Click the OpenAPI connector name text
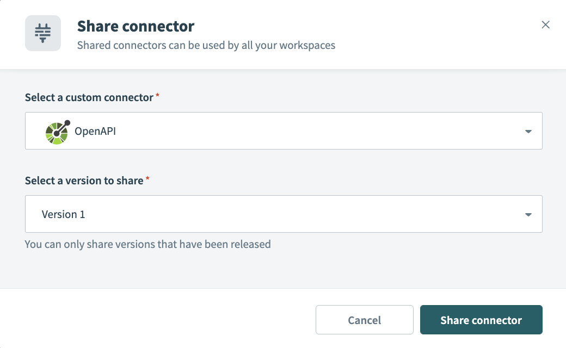566x348 pixels. tap(95, 131)
